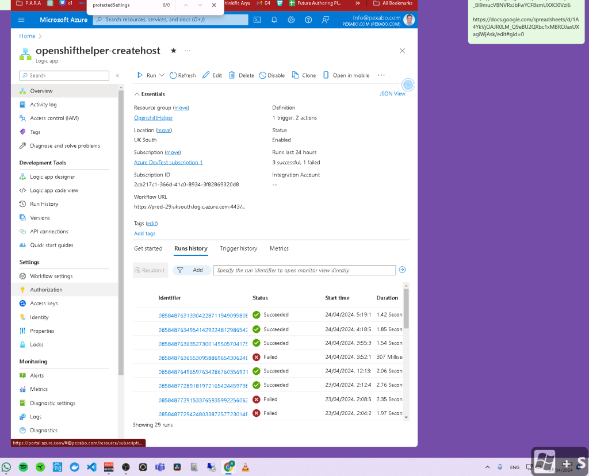Click the go arrow beside run identifier field
This screenshot has height=476, width=589.
tap(402, 270)
